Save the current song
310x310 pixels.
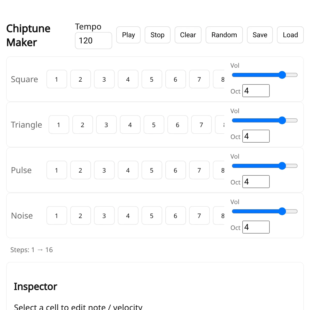(x=260, y=35)
